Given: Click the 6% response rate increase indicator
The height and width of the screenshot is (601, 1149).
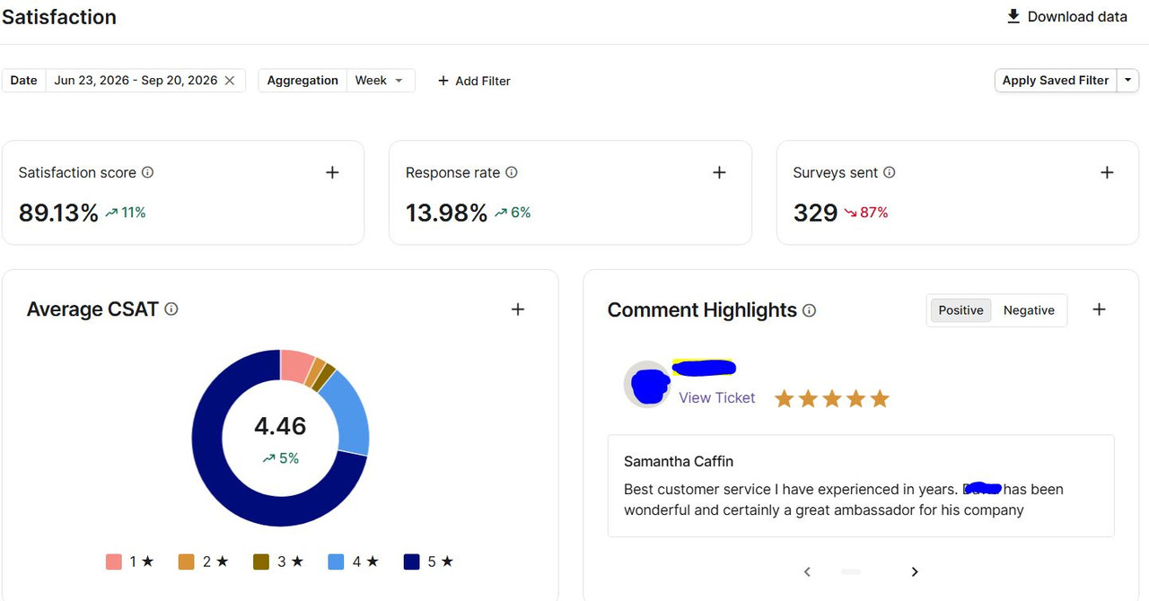Looking at the screenshot, I should pyautogui.click(x=512, y=213).
